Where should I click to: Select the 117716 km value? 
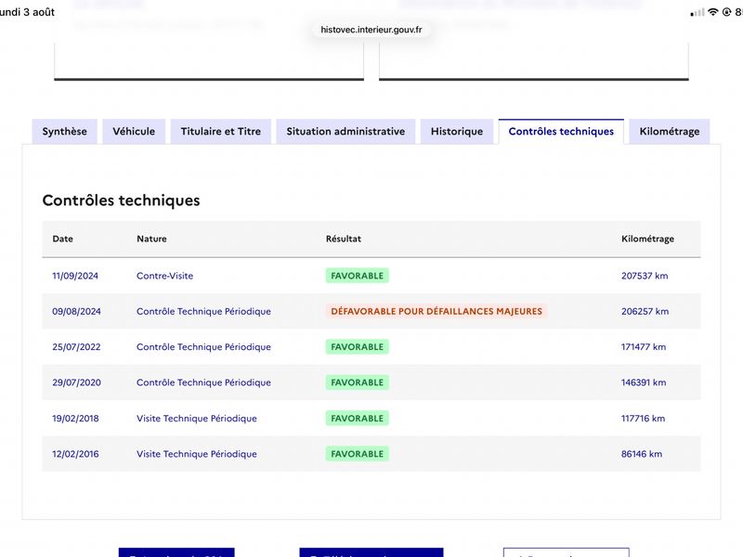(x=643, y=419)
